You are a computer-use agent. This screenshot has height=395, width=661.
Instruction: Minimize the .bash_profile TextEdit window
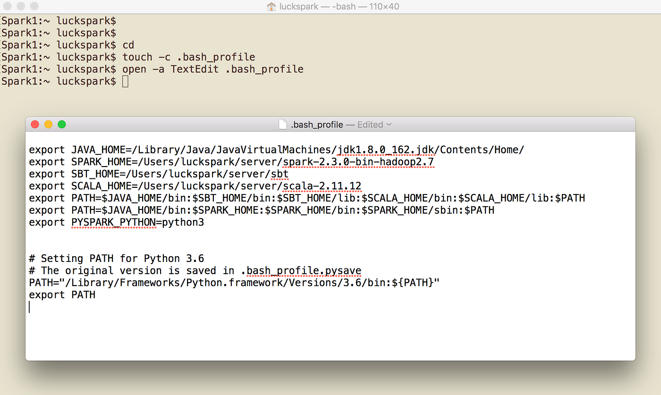[48, 125]
